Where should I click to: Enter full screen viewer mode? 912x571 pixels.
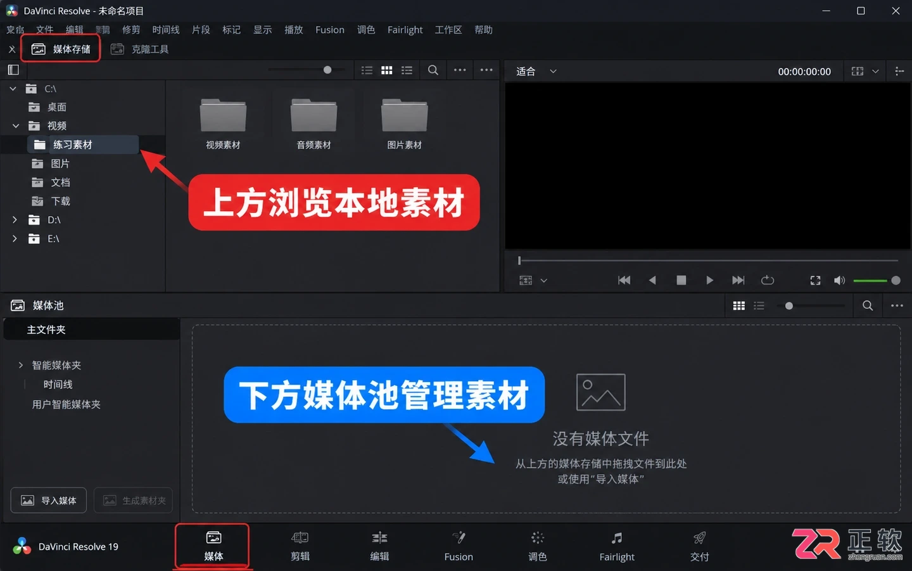[815, 280]
